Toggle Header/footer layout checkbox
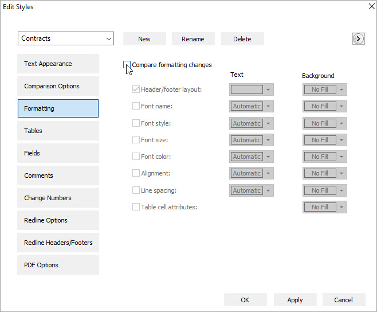Image resolution: width=377 pixels, height=312 pixels. [136, 89]
